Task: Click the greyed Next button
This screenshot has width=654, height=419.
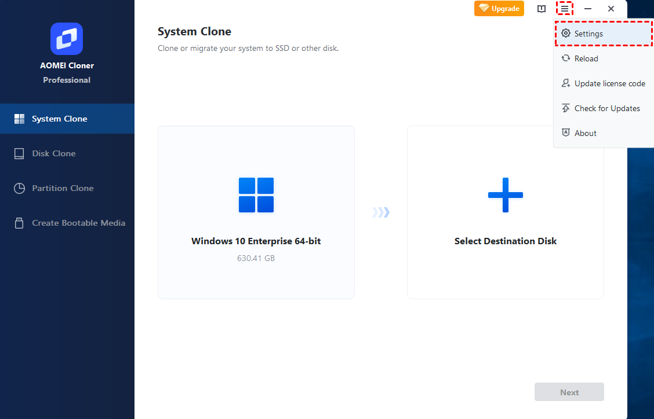Action: click(569, 392)
